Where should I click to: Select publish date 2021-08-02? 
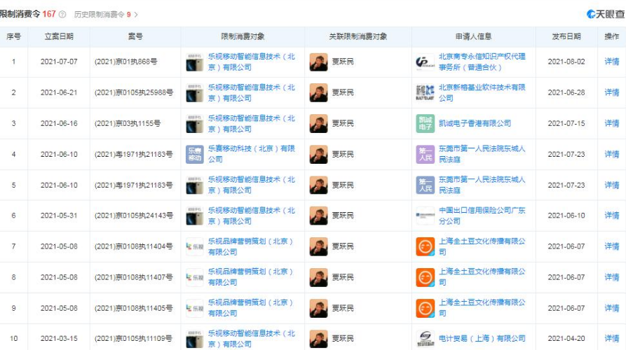tap(566, 62)
